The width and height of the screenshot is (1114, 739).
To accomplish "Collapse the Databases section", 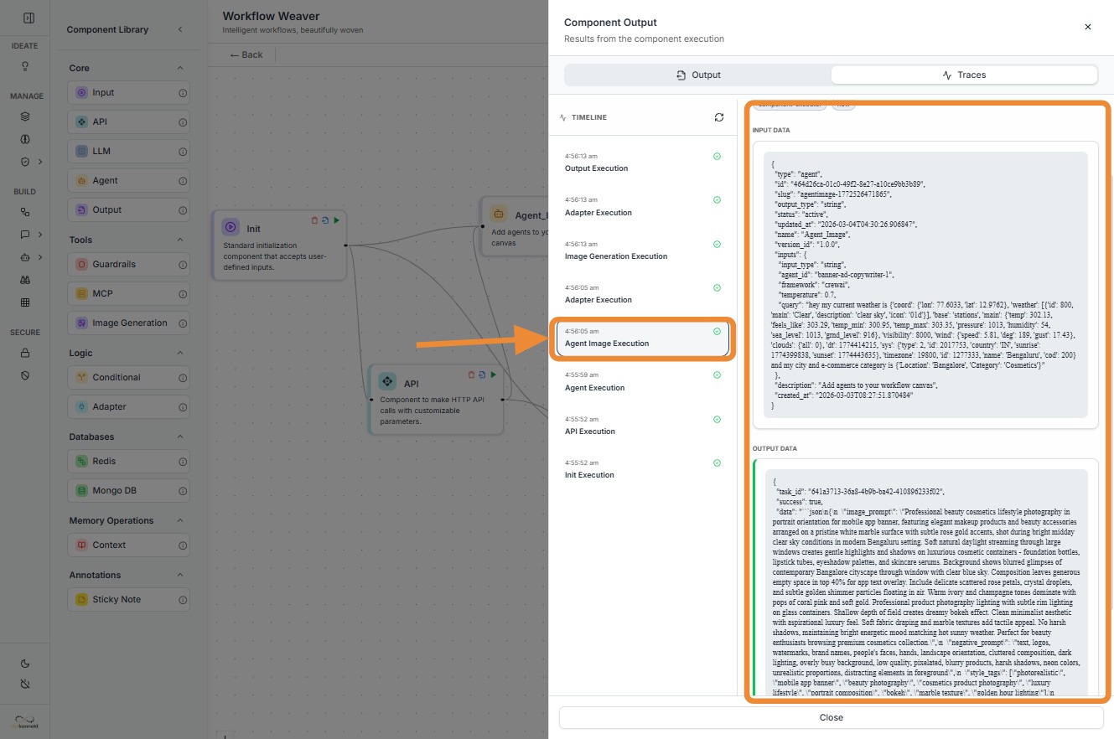I will click(x=179, y=437).
